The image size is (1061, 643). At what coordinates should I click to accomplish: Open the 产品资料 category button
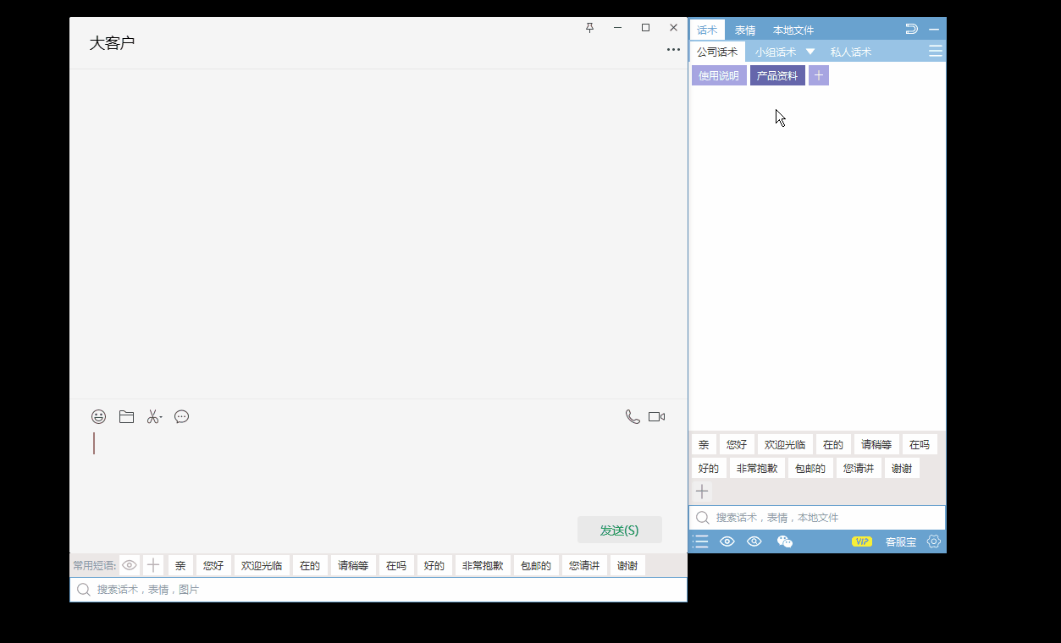(x=777, y=74)
